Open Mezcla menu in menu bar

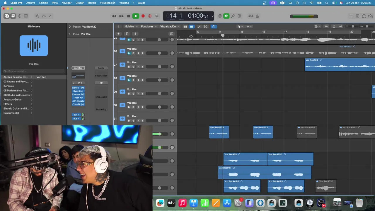click(92, 3)
